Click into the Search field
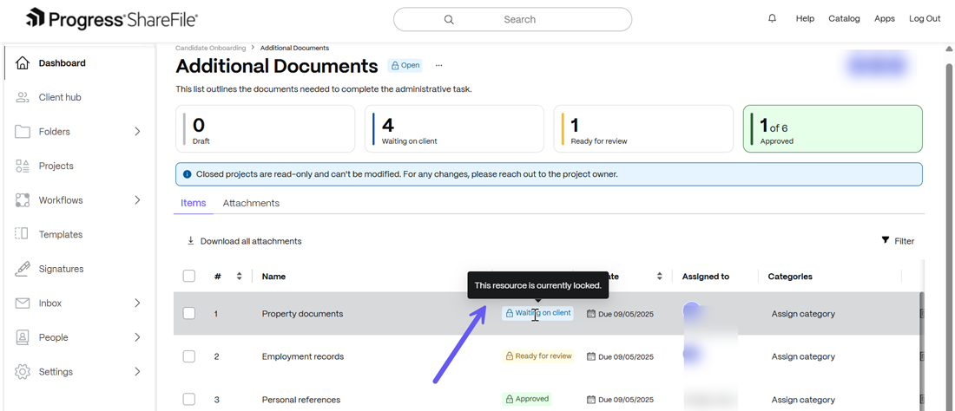Viewport: 955px width, 411px height. point(513,19)
